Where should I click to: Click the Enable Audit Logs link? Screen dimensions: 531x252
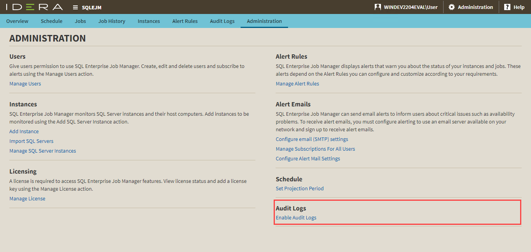(x=296, y=217)
